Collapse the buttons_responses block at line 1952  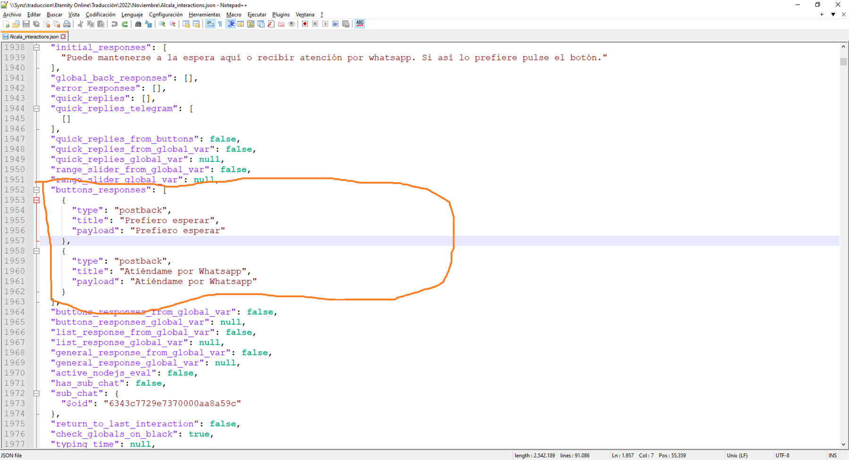click(x=36, y=190)
